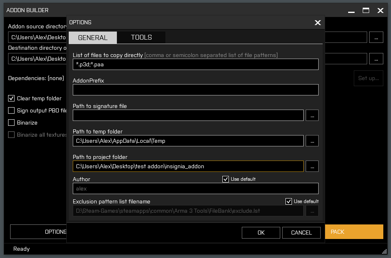Viewport: 391px width, 258px height.
Task: Close the Options dialog
Action: (318, 23)
